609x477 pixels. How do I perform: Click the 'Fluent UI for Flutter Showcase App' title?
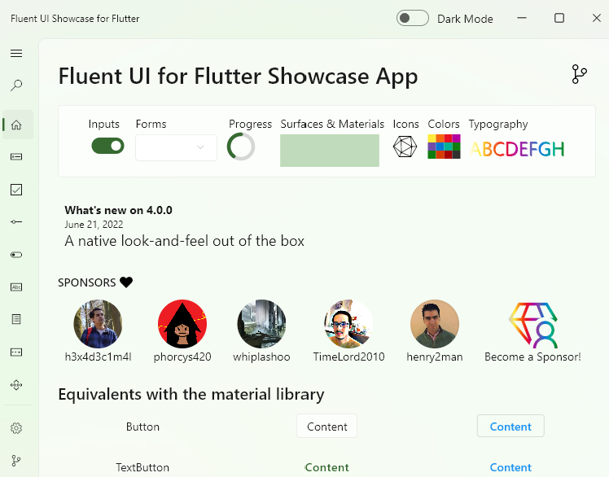pos(238,76)
